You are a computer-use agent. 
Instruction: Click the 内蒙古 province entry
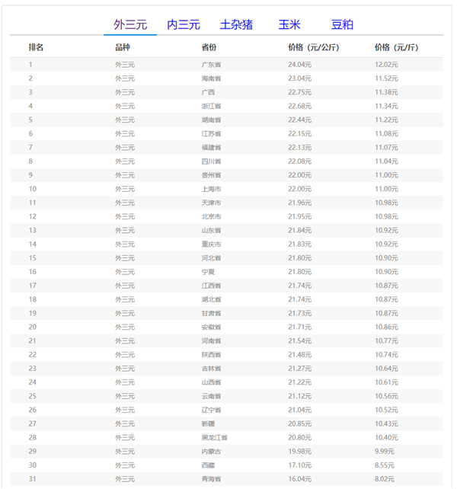click(211, 451)
